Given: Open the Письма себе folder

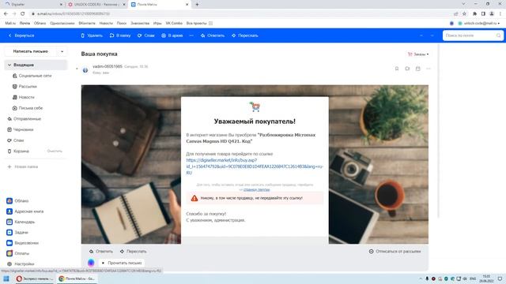Looking at the screenshot, I should coord(30,108).
